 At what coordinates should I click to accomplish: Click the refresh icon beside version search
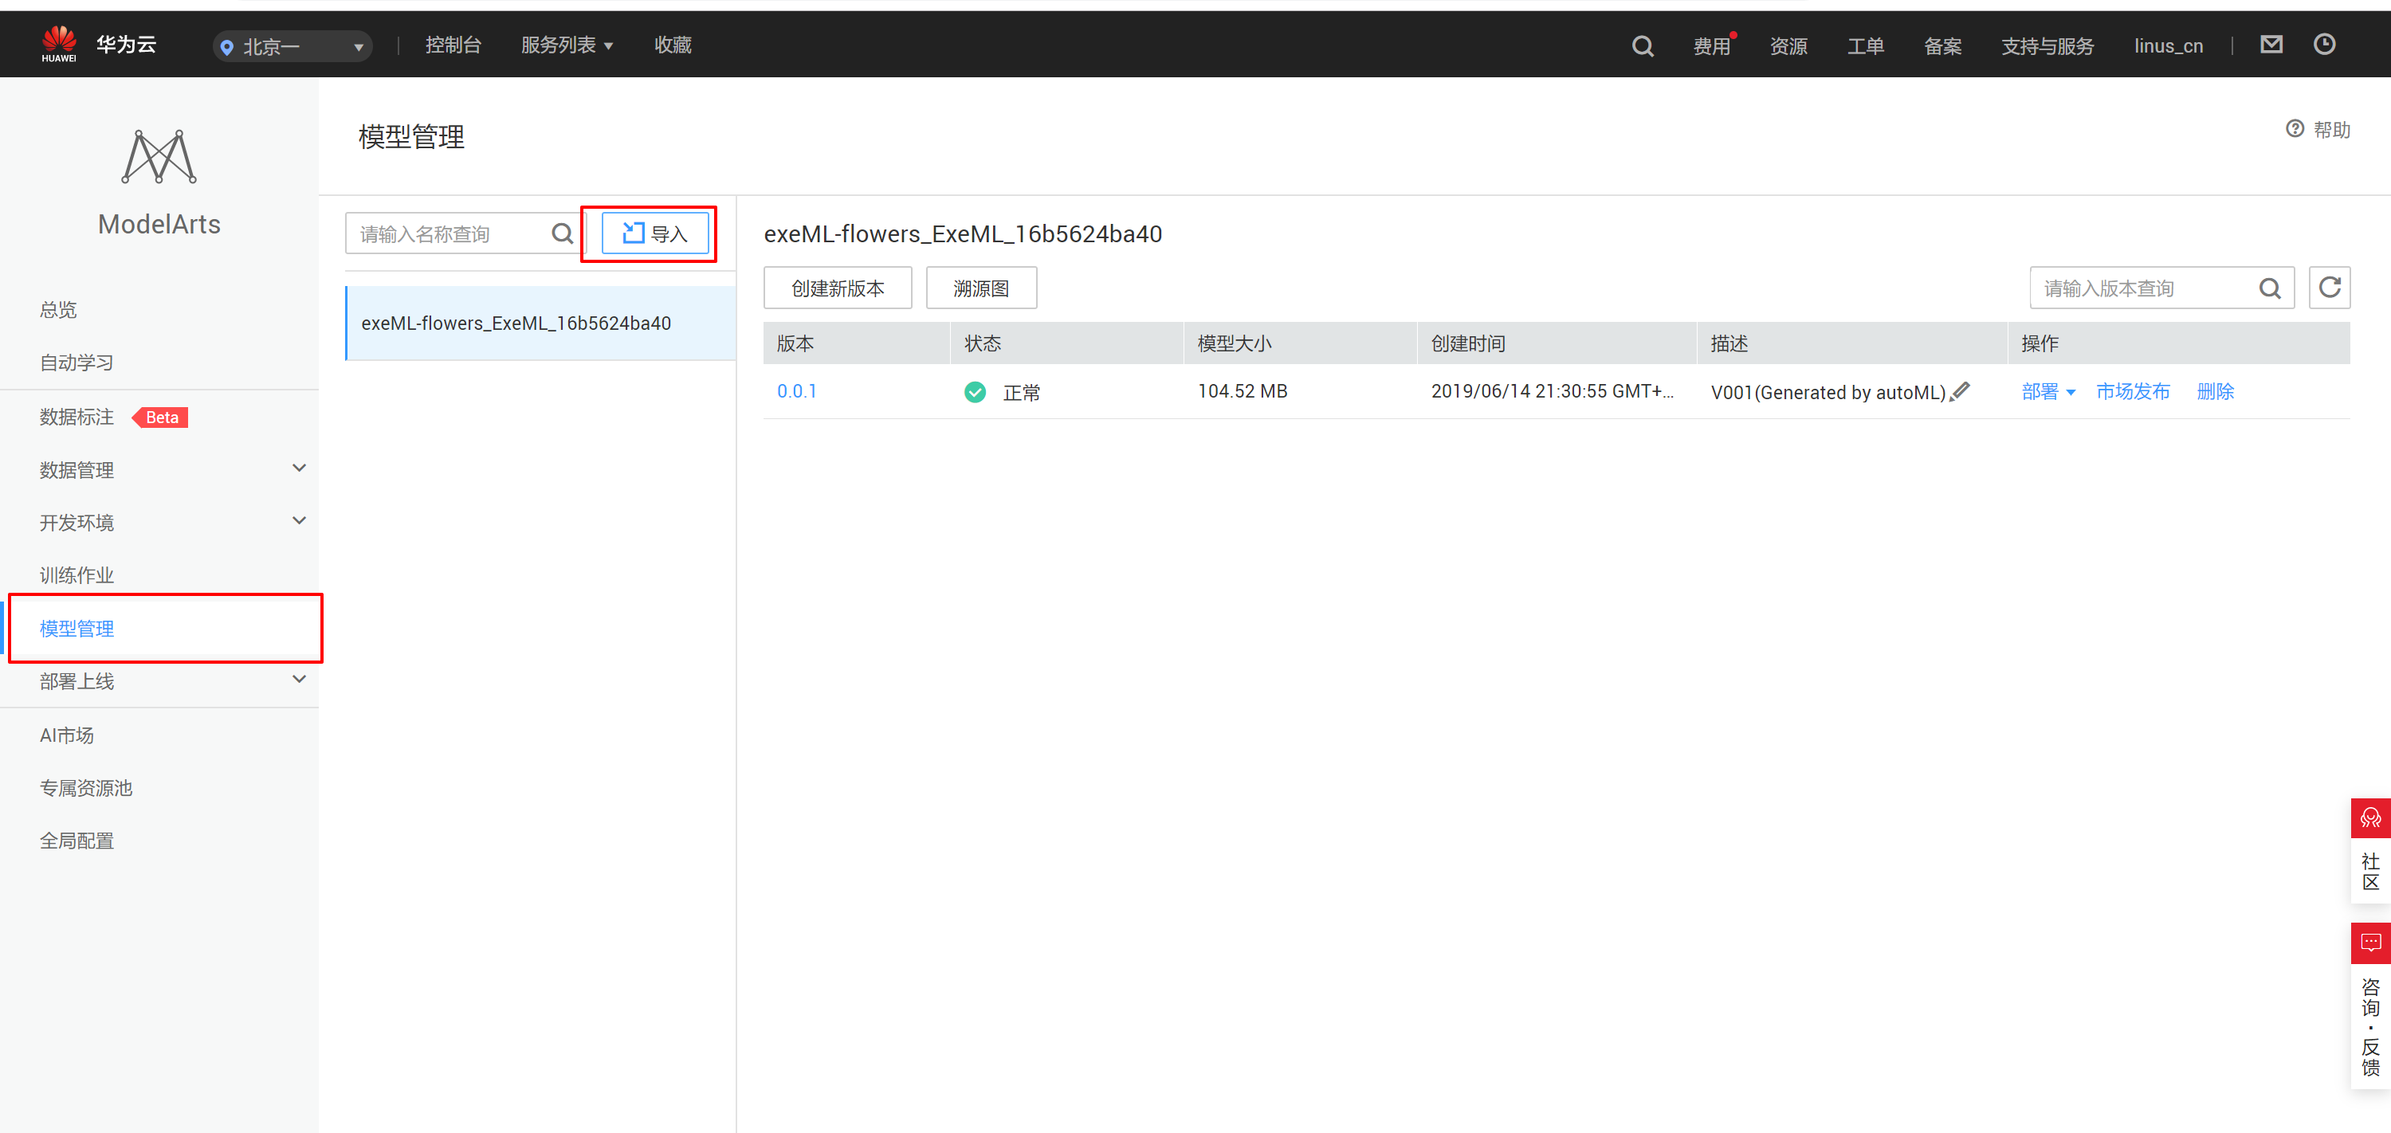tap(2329, 288)
